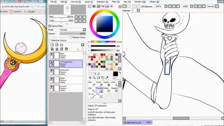The image size is (224, 126).
Task: Select the Selection Source radio button
Action: point(50,41)
